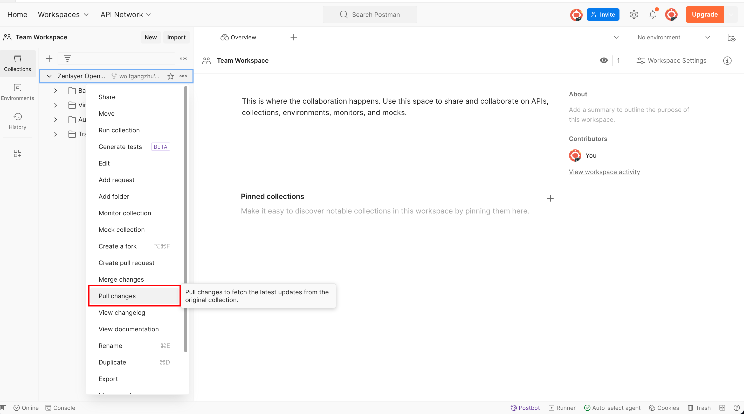The width and height of the screenshot is (744, 414).
Task: Open the History sidebar panel
Action: (17, 121)
